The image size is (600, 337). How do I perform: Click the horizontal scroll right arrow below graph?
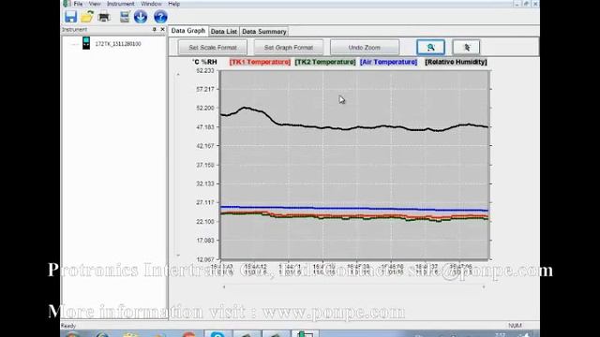click(484, 286)
